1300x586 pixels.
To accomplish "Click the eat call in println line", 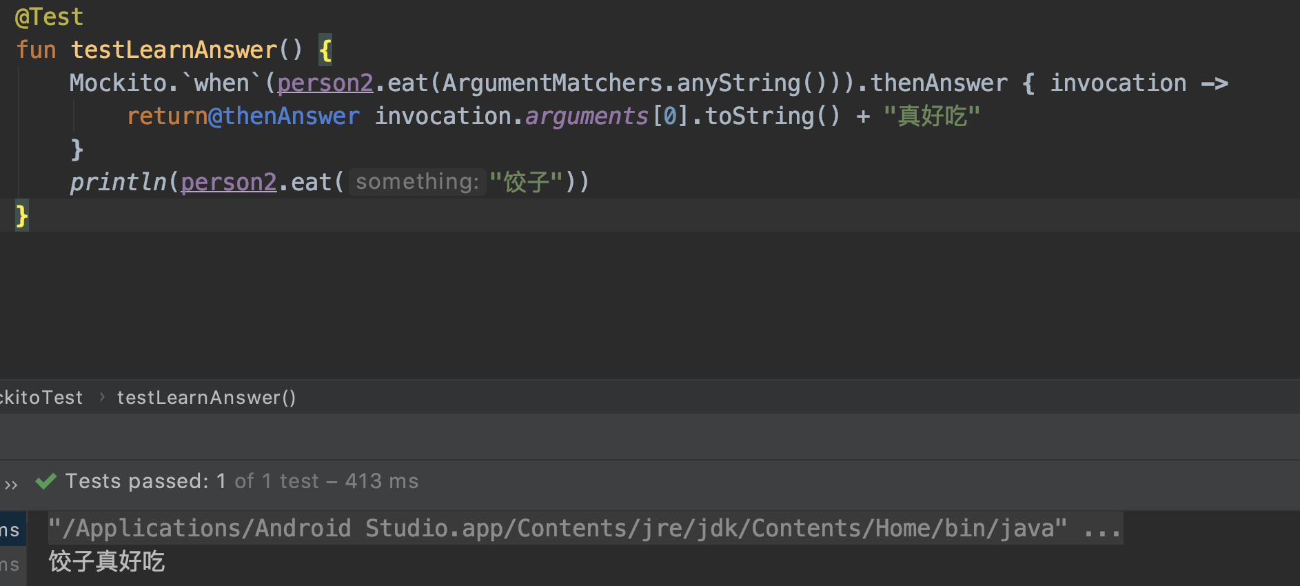I will point(311,182).
